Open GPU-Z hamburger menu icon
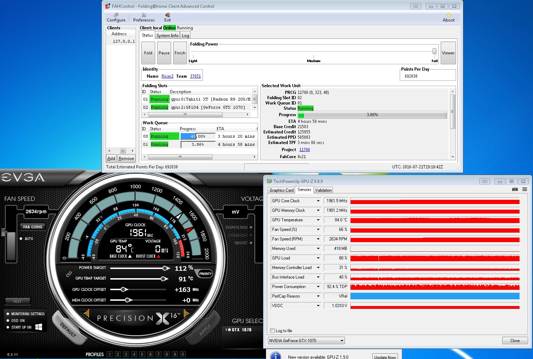The image size is (533, 359). pos(525,190)
